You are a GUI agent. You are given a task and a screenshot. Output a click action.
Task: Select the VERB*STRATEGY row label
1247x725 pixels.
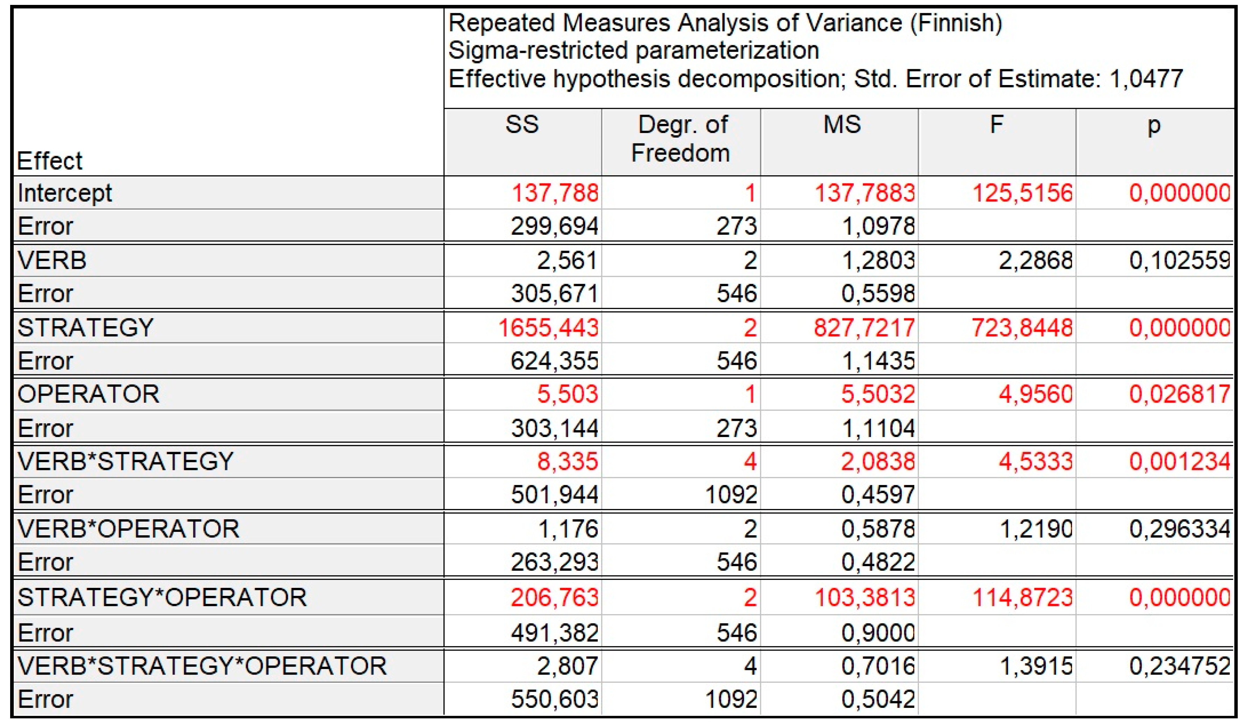click(126, 462)
